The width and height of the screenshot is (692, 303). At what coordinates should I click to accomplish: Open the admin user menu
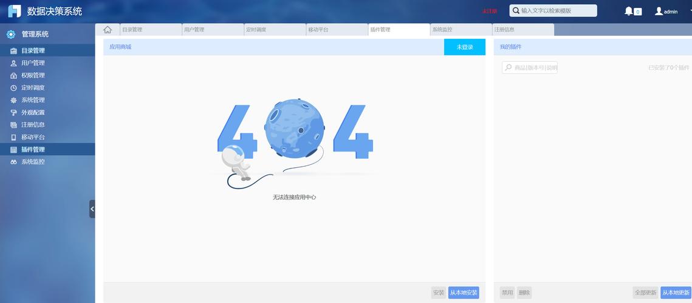tap(666, 12)
